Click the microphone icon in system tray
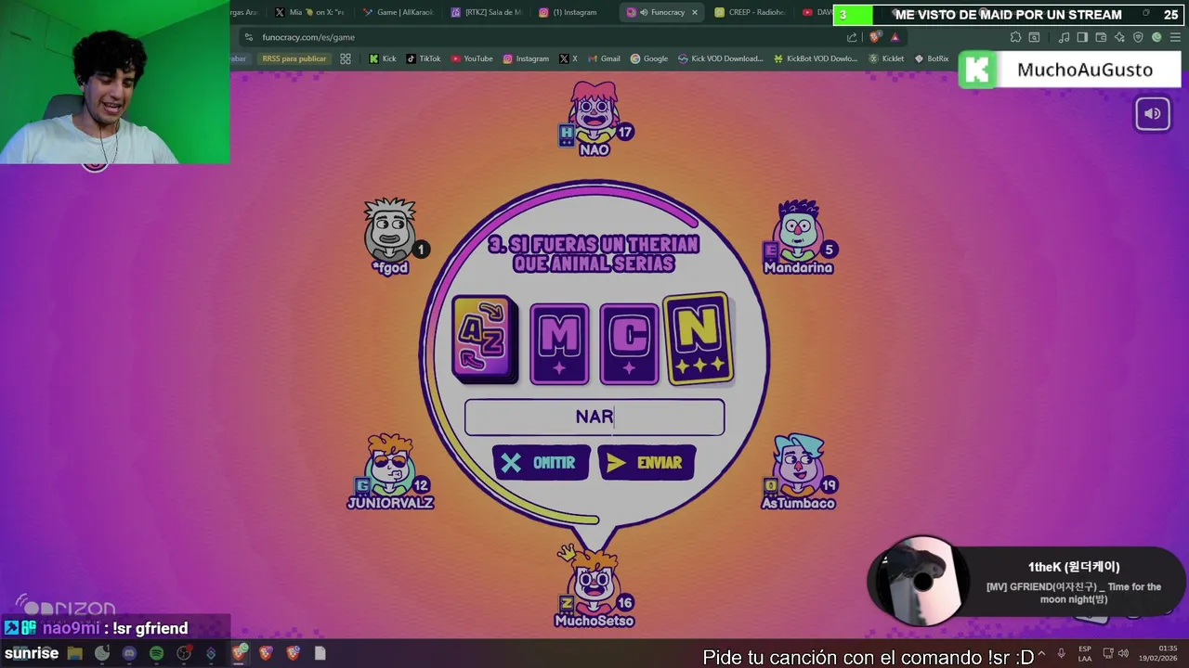The height and width of the screenshot is (668, 1189). pyautogui.click(x=1061, y=653)
